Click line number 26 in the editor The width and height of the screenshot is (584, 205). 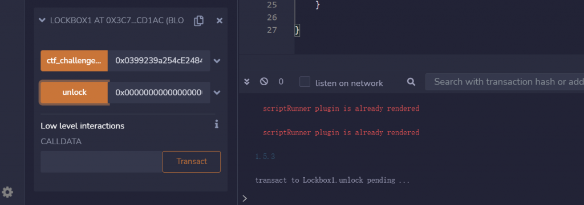[272, 18]
